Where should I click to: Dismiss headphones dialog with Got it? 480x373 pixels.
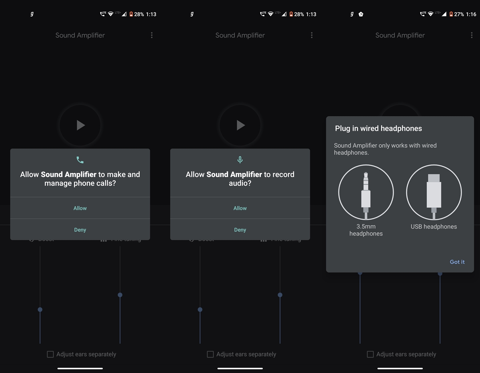(x=457, y=262)
